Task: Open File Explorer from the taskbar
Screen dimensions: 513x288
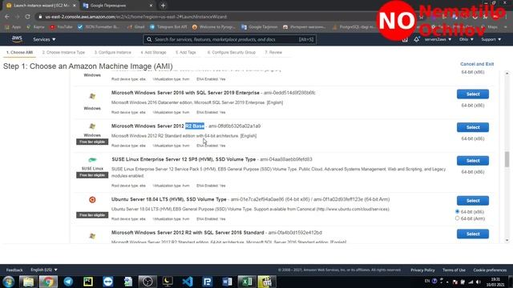Action: coord(28,282)
